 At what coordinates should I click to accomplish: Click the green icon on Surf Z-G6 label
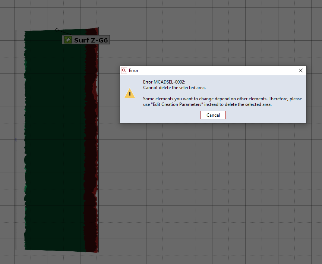tap(68, 40)
